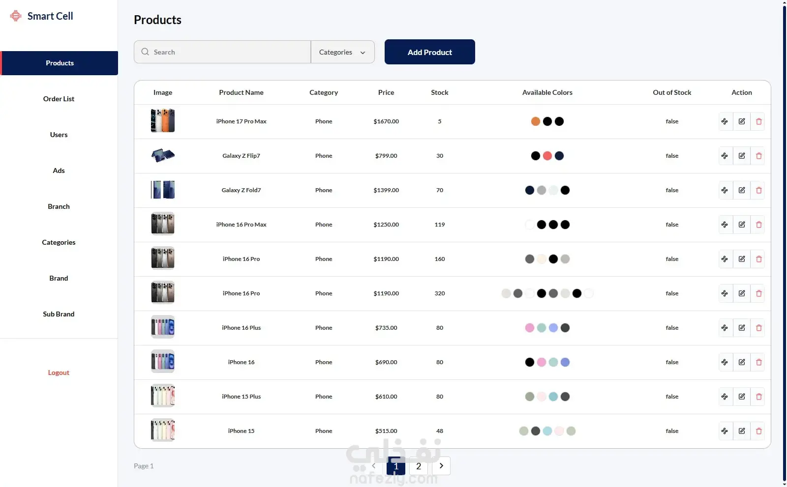Open variants icon for iPhone 17 Pro Max
The image size is (787, 487).
(x=725, y=121)
